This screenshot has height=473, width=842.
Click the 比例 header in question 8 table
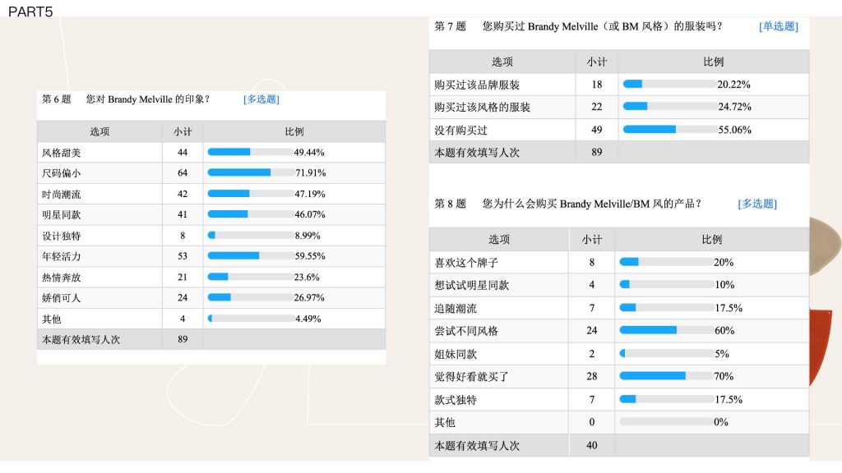point(711,240)
